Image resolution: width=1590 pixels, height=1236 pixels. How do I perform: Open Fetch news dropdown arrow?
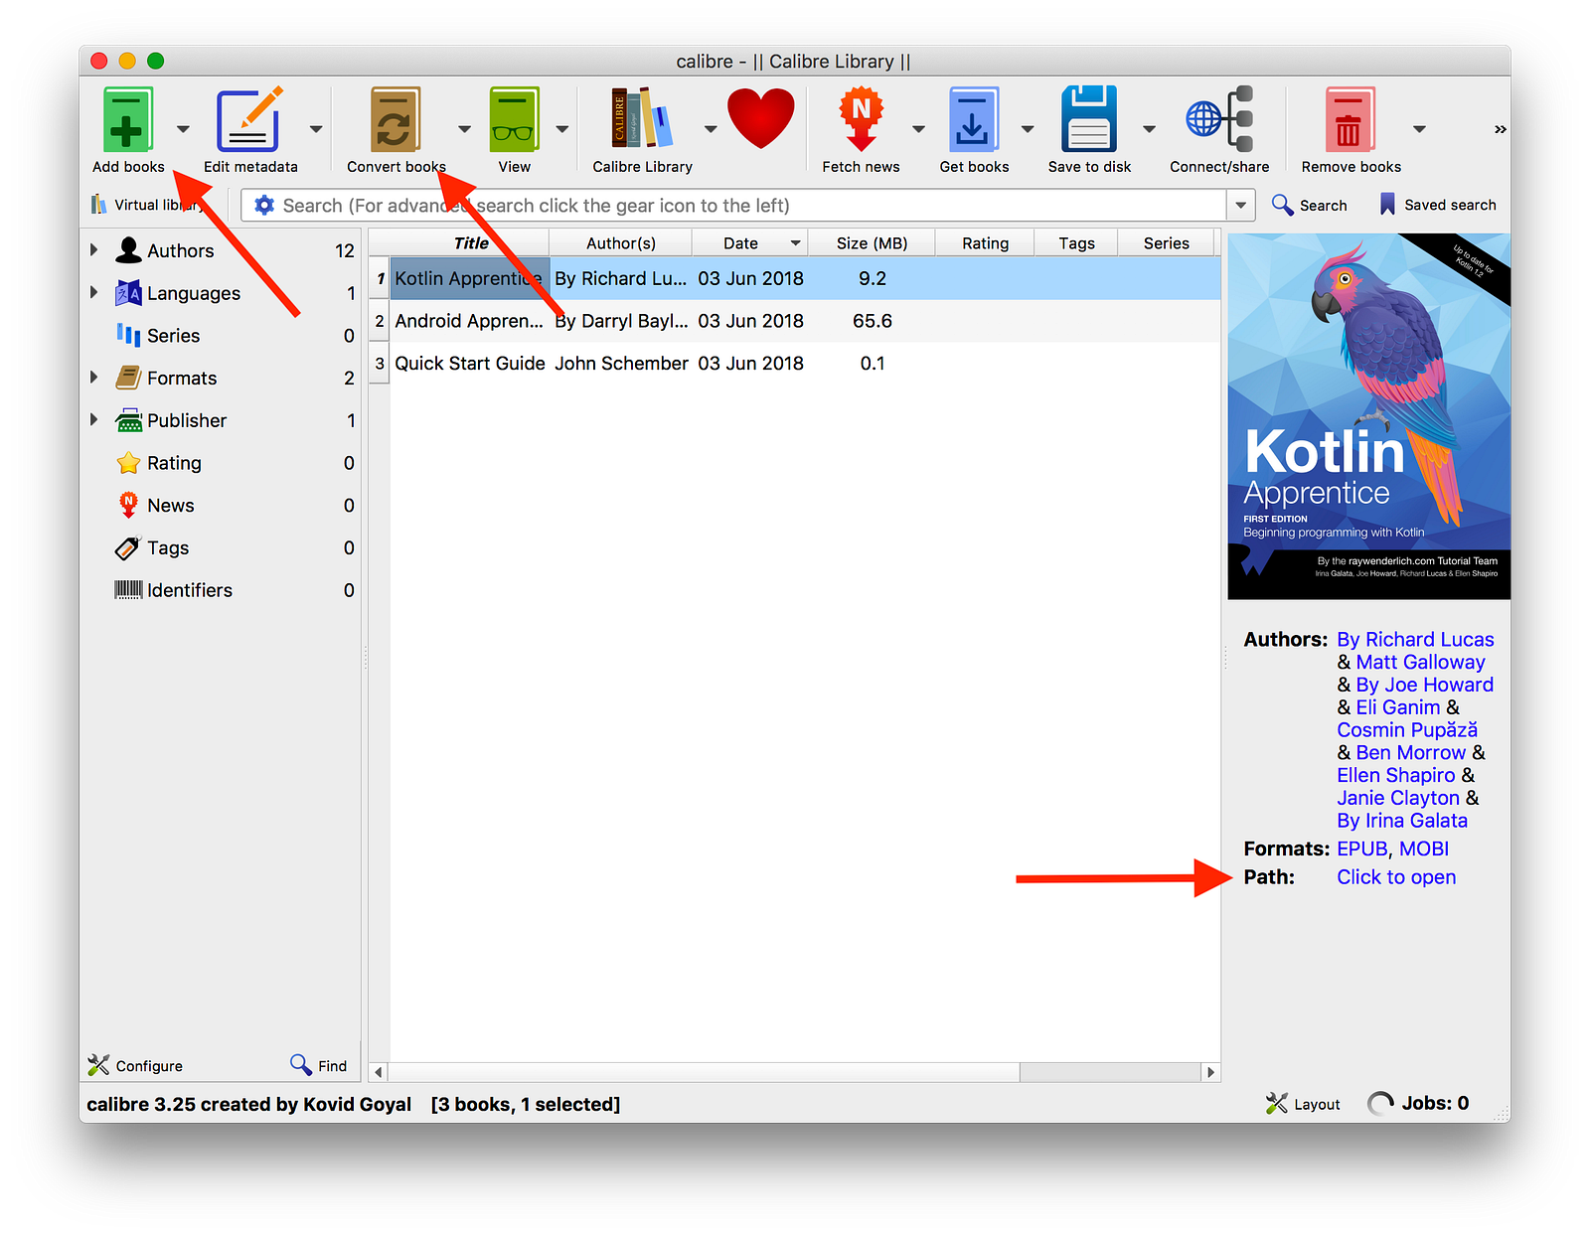pyautogui.click(x=918, y=129)
